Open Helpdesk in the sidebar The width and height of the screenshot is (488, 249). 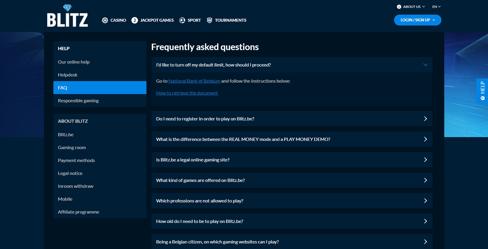(100, 75)
